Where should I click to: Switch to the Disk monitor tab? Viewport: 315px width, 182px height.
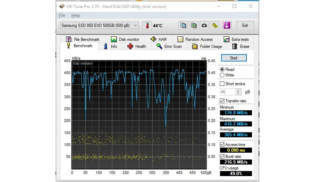125,39
